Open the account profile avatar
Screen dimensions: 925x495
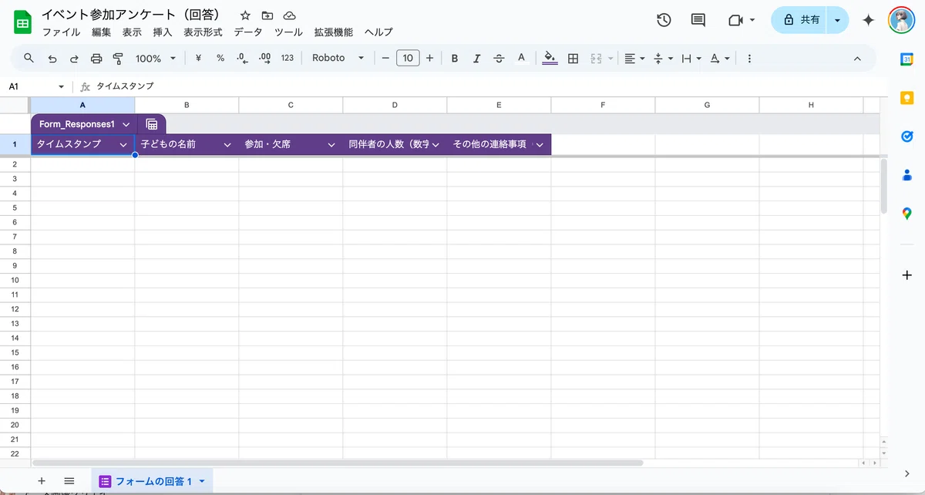pos(901,20)
